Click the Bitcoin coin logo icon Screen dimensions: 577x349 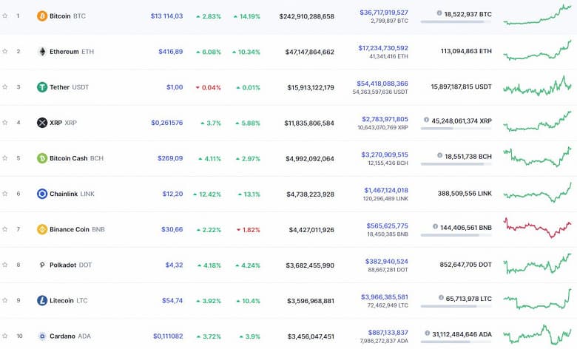point(42,16)
